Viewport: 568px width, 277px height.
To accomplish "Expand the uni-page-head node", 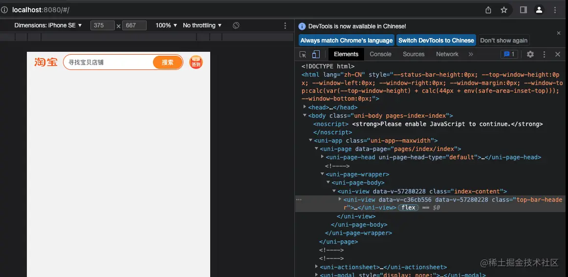I will [323, 157].
